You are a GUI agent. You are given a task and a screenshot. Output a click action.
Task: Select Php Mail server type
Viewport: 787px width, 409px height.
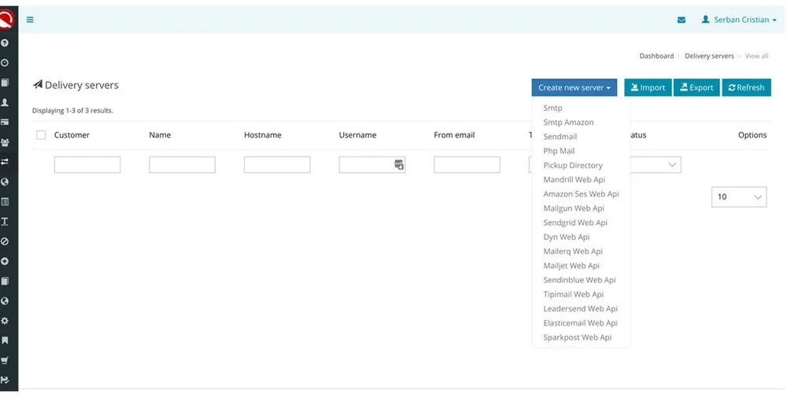click(x=559, y=150)
